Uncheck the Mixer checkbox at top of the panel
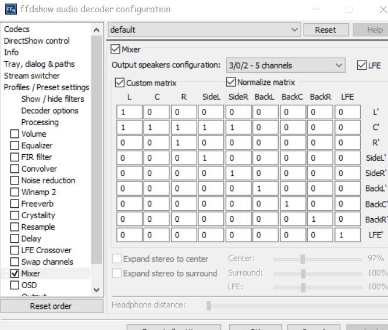 (x=116, y=49)
